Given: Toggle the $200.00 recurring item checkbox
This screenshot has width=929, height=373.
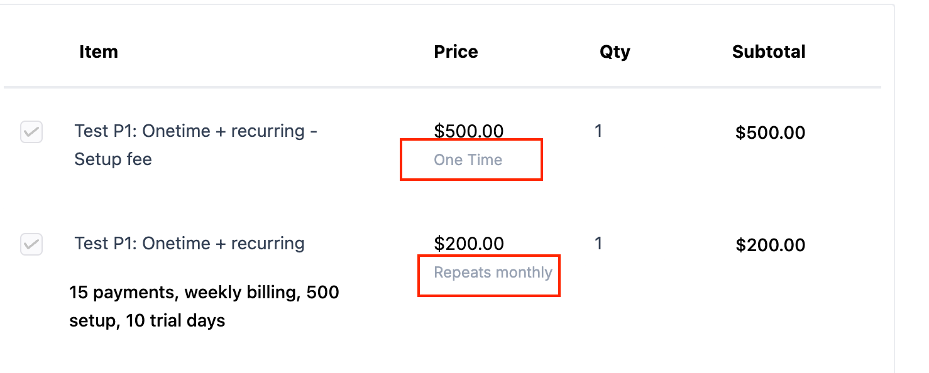Looking at the screenshot, I should click(31, 244).
